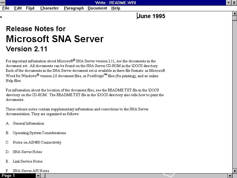Open the Document menu
This screenshot has width=237, height=178.
click(x=97, y=8)
